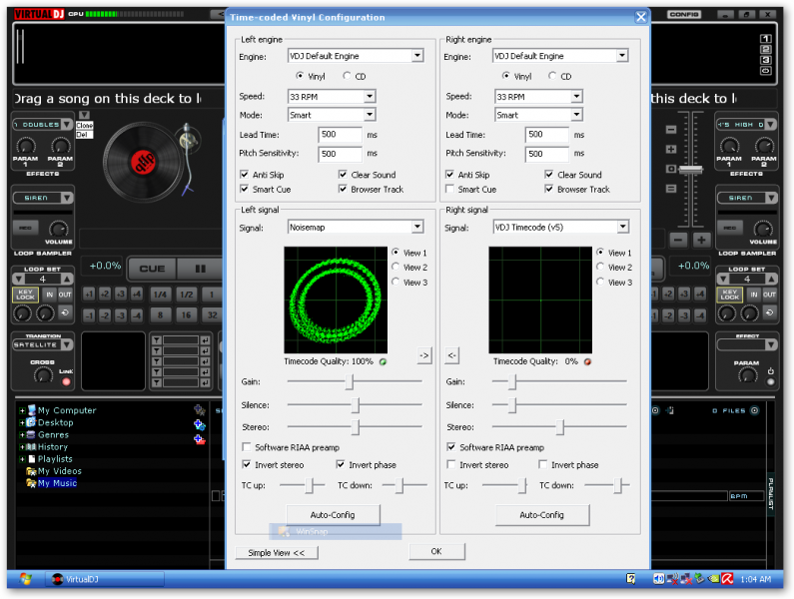Image resolution: width=794 pixels, height=599 pixels.
Task: Enable left Software RIAA preamp
Action: tap(247, 447)
